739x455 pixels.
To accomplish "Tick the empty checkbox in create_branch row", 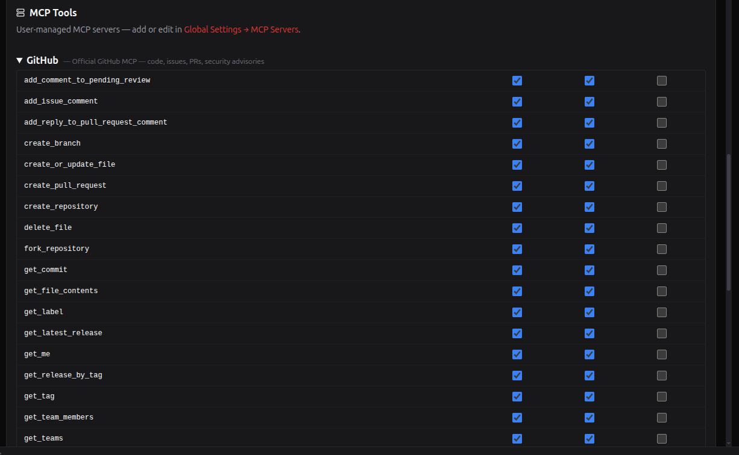I will (x=662, y=144).
